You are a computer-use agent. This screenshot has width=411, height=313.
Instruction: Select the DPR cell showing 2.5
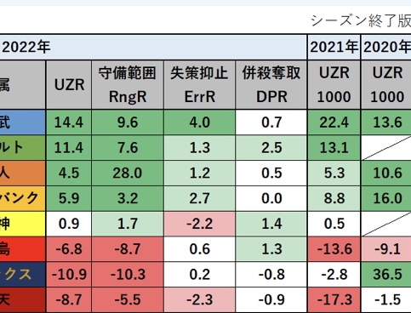(271, 148)
